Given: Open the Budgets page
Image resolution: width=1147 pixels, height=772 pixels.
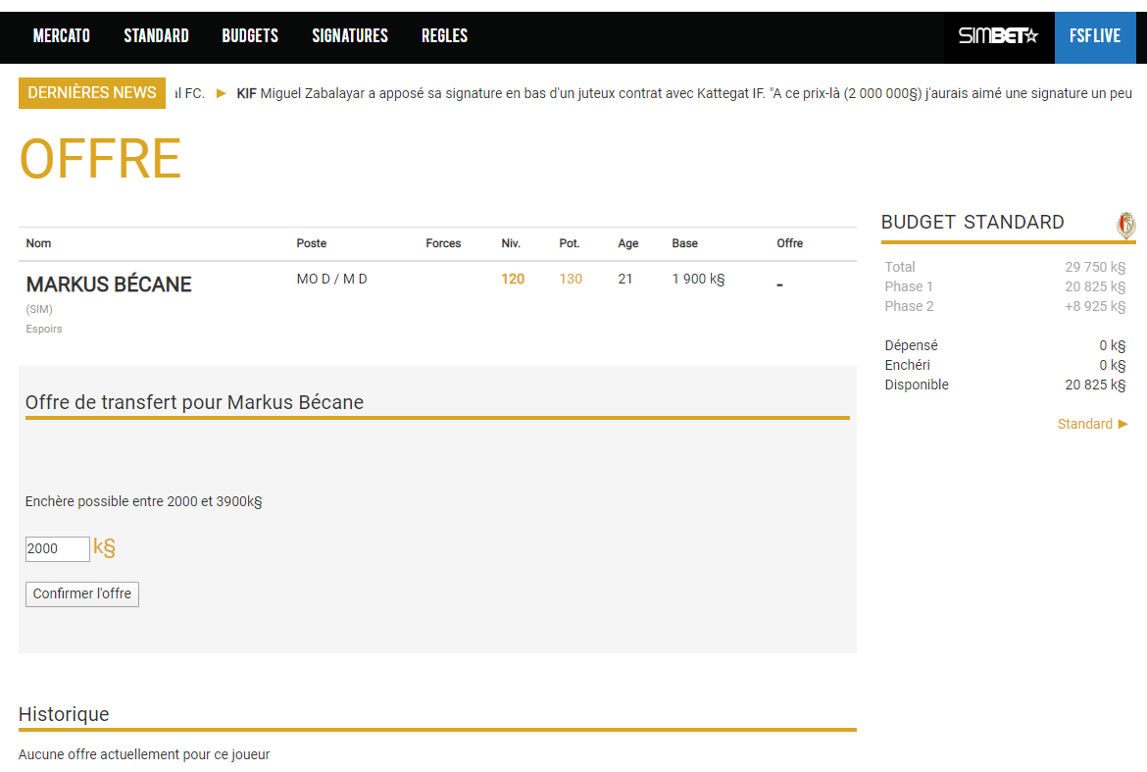Looking at the screenshot, I should [x=250, y=36].
